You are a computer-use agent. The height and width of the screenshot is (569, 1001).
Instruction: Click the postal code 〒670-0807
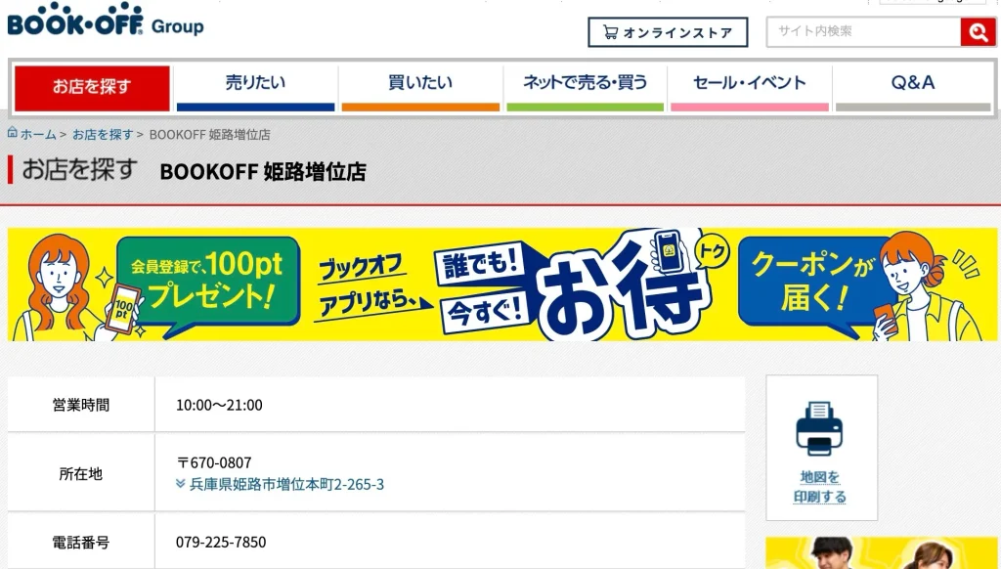(x=214, y=463)
